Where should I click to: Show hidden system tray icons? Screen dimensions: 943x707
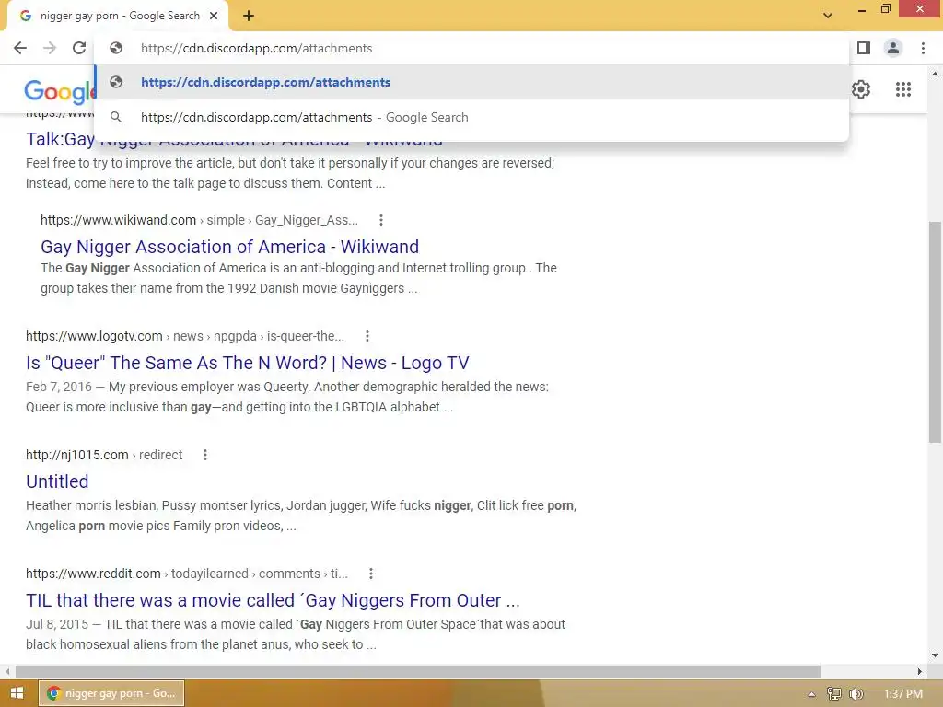(812, 694)
